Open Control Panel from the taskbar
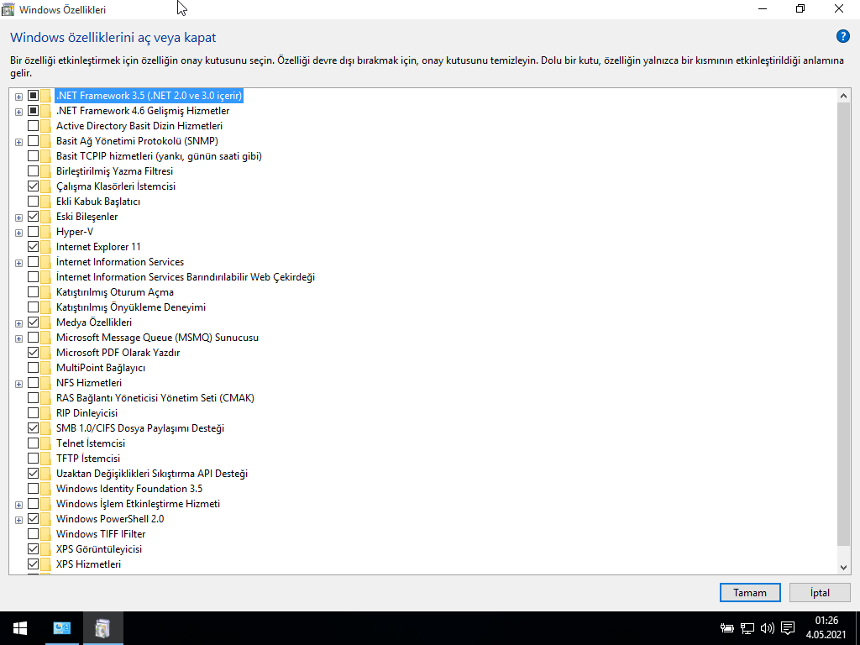The height and width of the screenshot is (645, 860). [x=61, y=628]
